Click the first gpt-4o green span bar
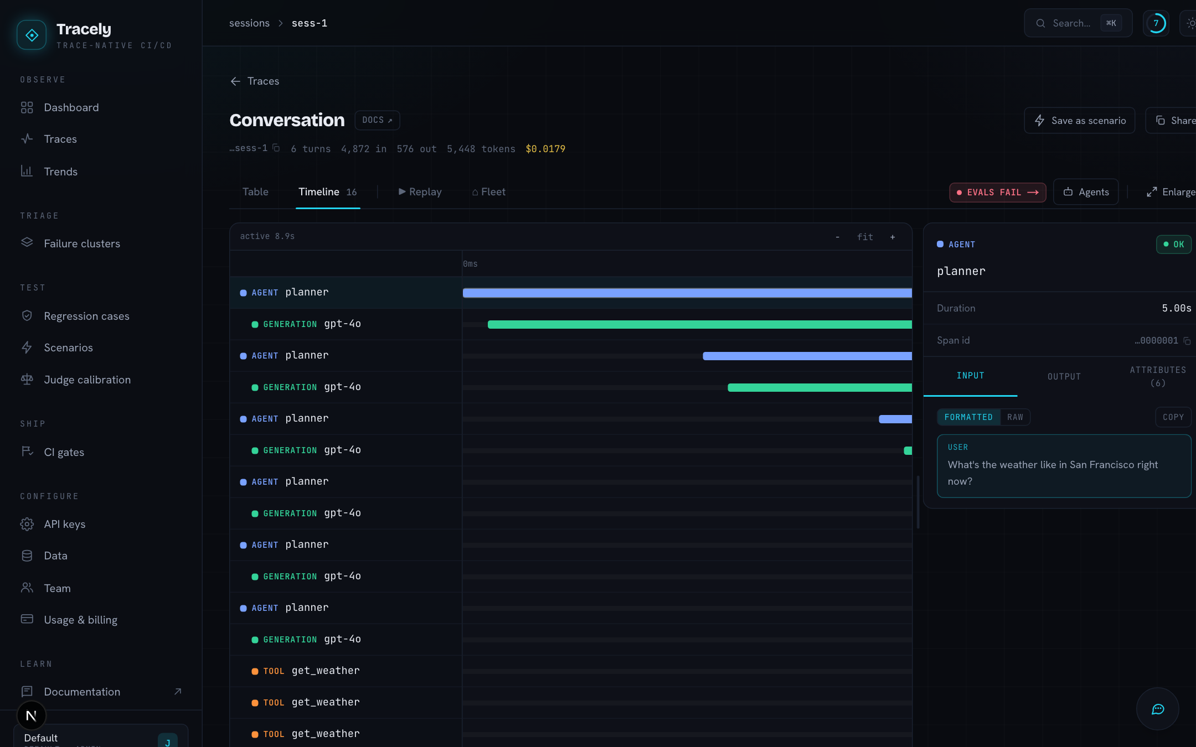Screen dimensions: 1196x747 [700, 325]
